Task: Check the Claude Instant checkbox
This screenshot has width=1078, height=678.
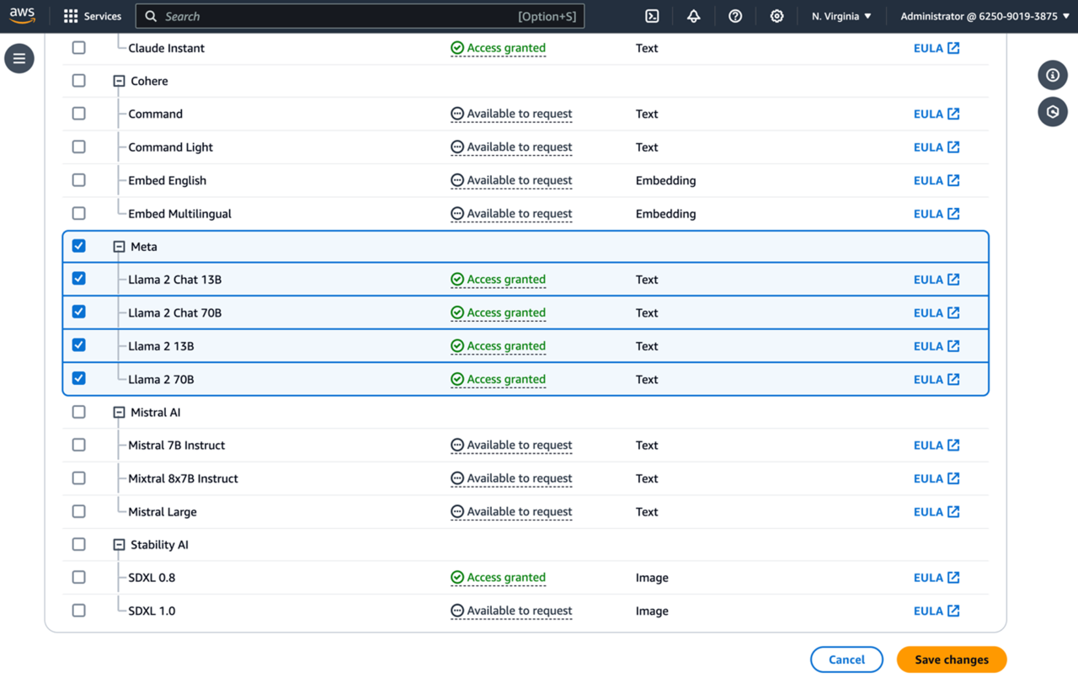Action: [79, 48]
